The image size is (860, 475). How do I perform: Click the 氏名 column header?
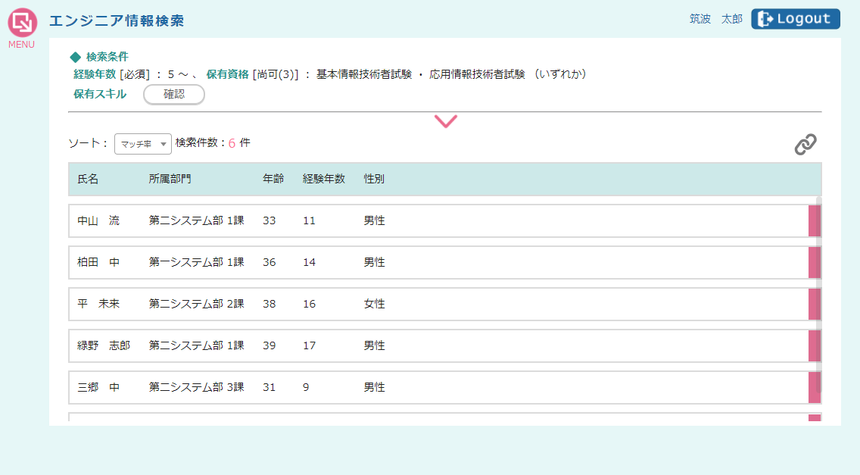pyautogui.click(x=88, y=179)
